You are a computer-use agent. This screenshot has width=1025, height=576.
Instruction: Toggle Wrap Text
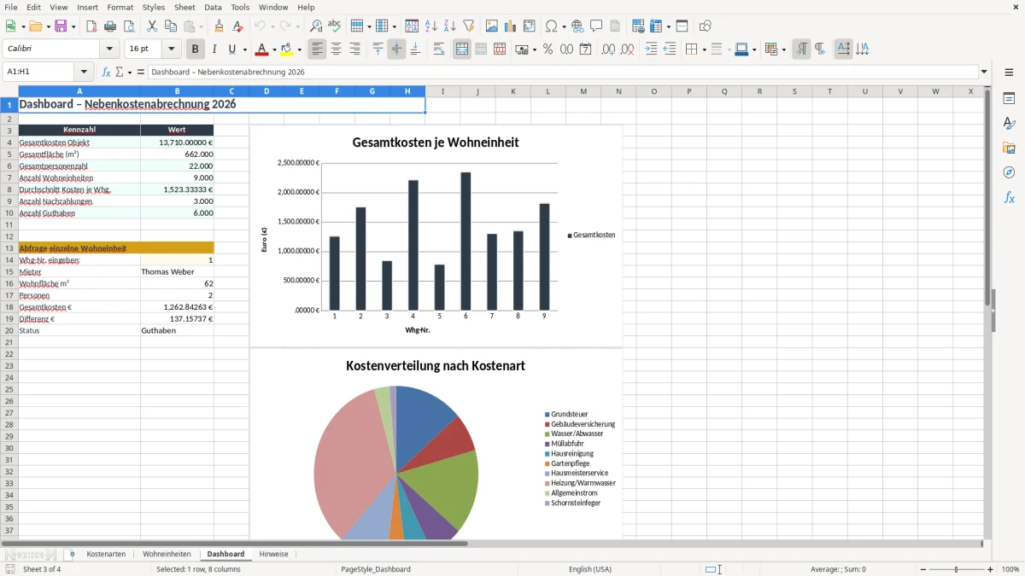(439, 49)
